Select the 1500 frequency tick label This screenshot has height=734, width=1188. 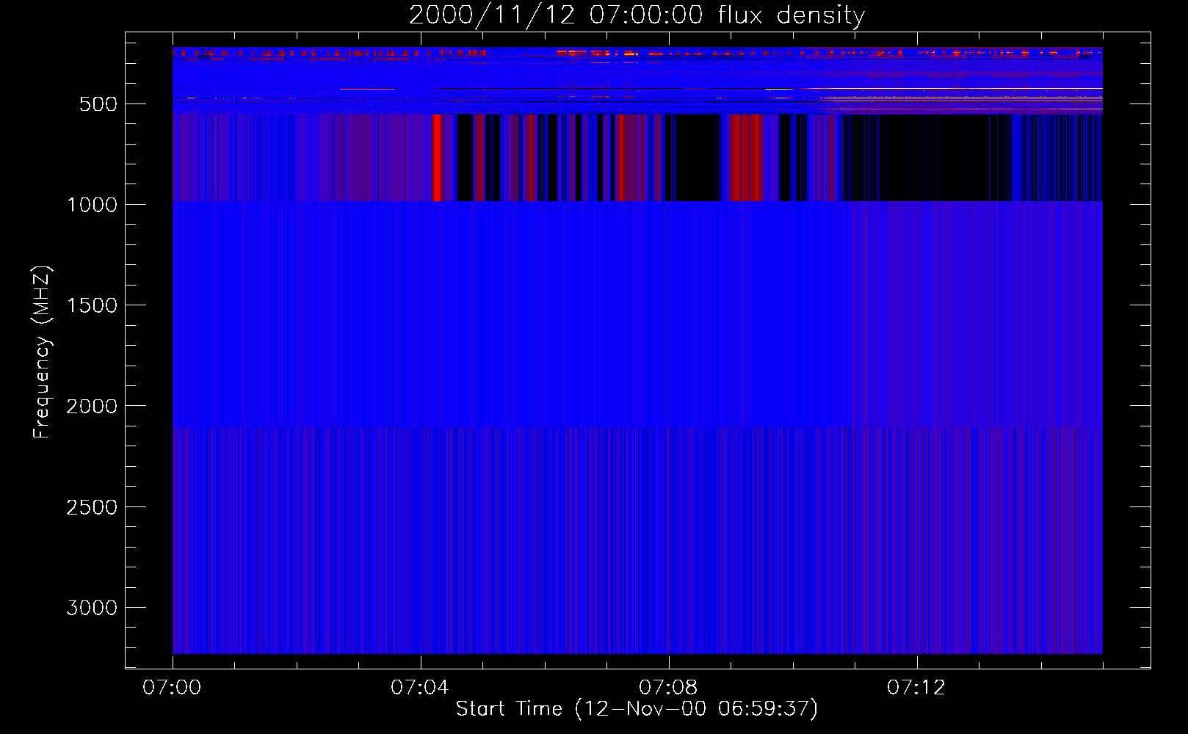(92, 306)
